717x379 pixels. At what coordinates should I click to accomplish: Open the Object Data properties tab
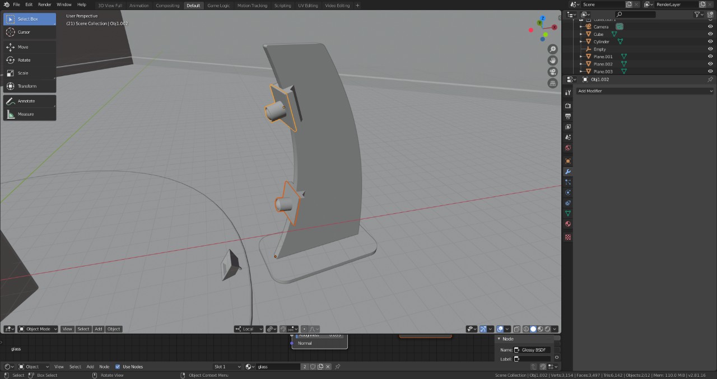click(x=568, y=213)
